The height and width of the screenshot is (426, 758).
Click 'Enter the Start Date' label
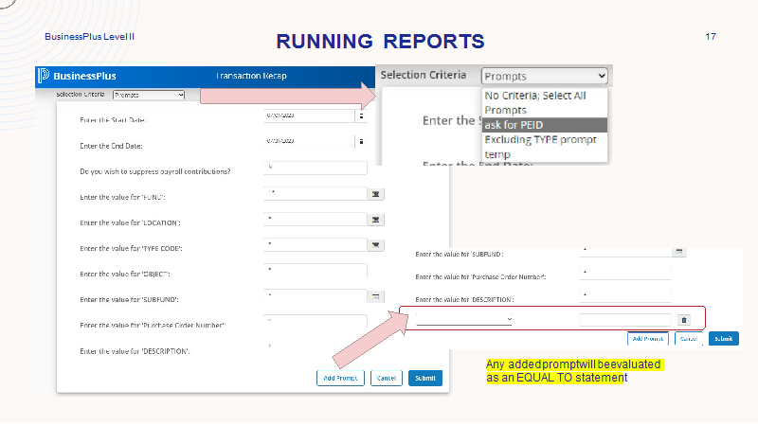click(113, 120)
